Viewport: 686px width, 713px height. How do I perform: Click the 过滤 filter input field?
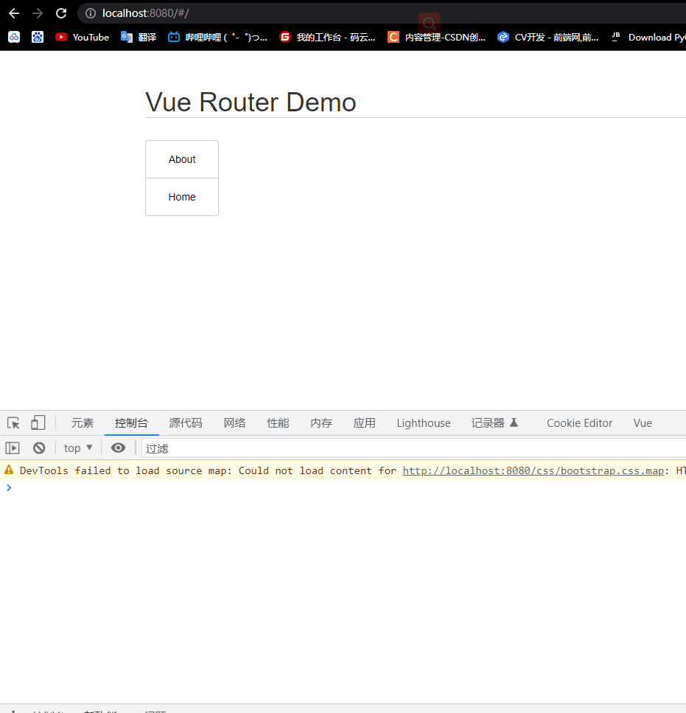tap(413, 448)
